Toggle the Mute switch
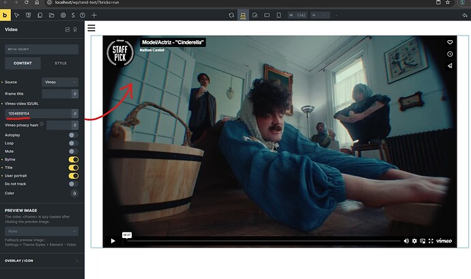Image resolution: width=471 pixels, height=279 pixels. [x=73, y=151]
